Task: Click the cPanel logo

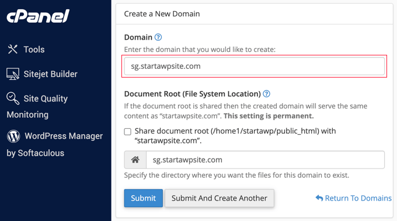Action: (38, 16)
